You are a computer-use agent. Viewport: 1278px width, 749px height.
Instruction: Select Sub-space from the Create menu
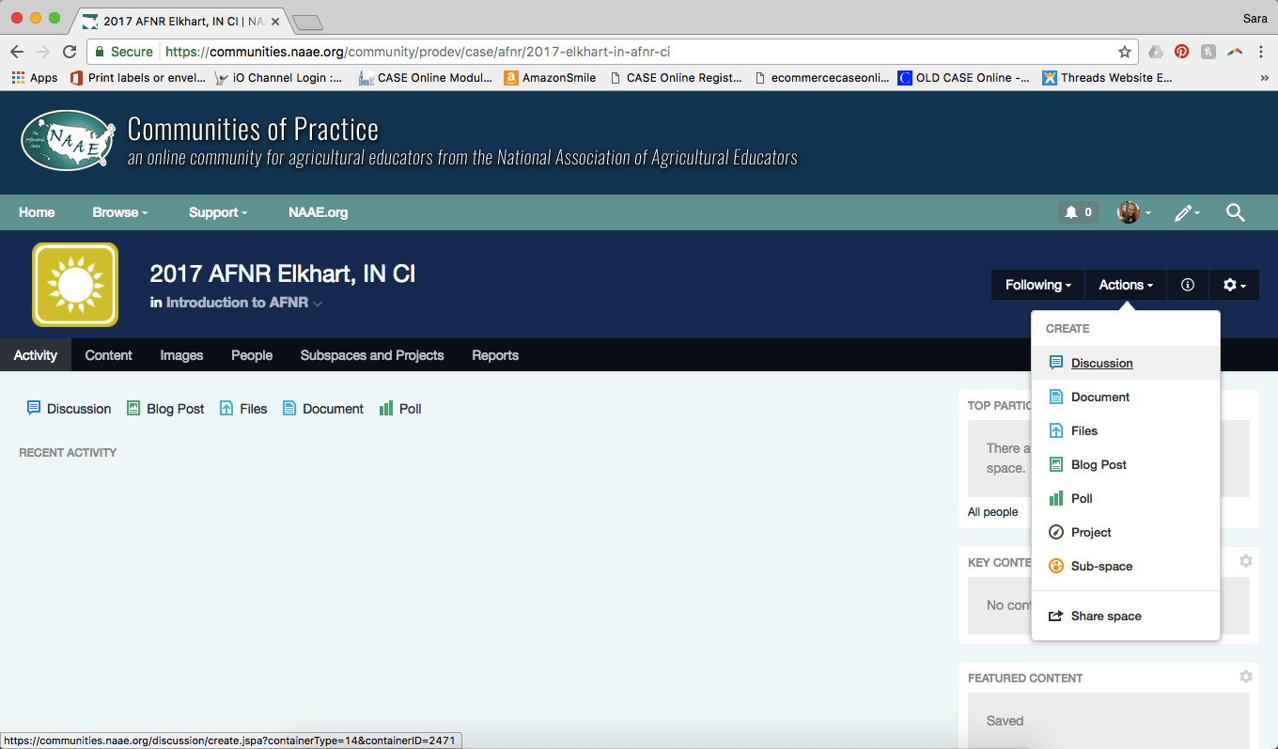1101,566
